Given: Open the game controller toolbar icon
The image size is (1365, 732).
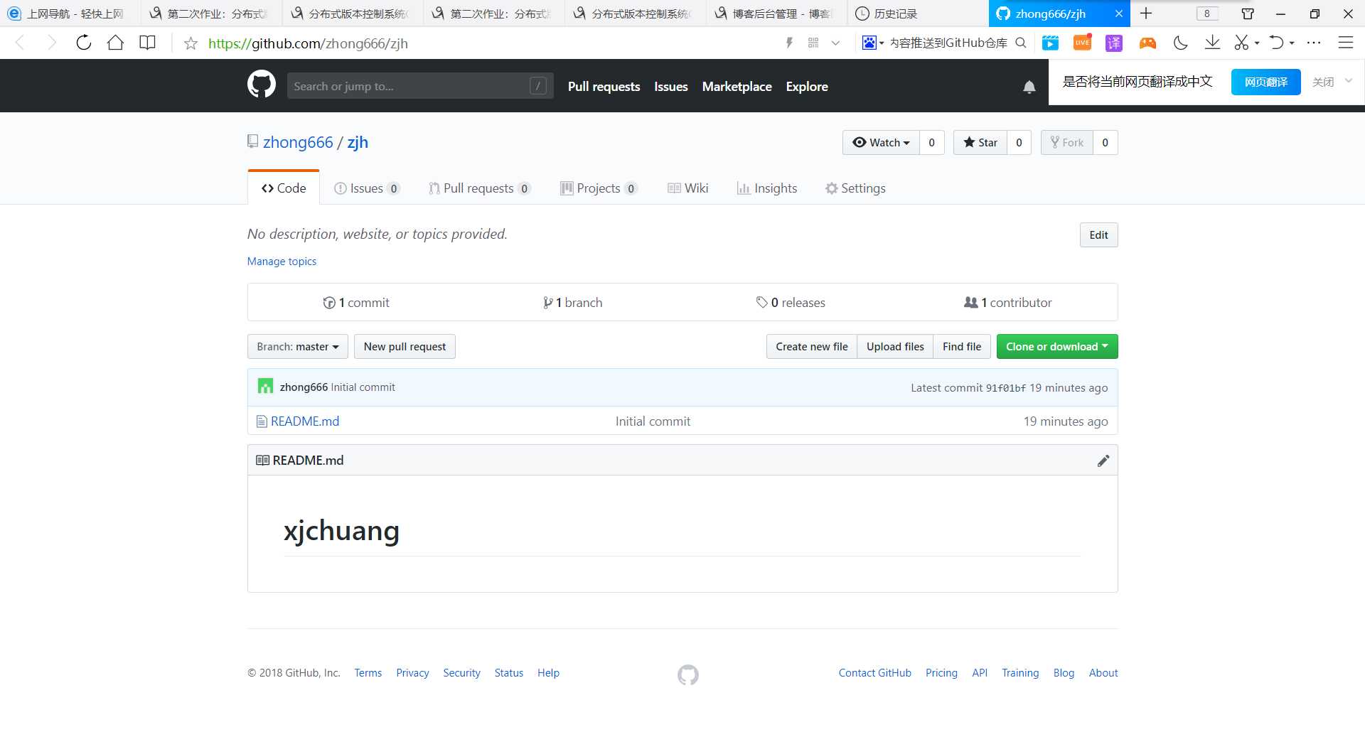Looking at the screenshot, I should 1147,43.
